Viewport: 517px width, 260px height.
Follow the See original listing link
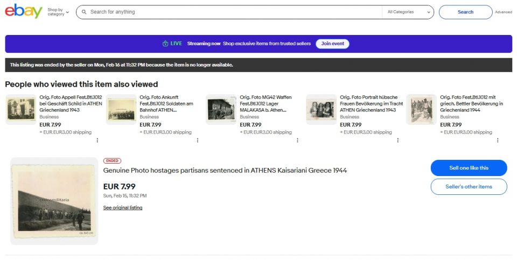pyautogui.click(x=123, y=208)
